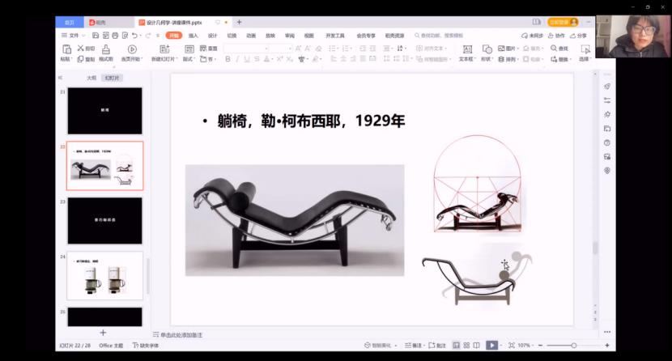Open the slide Layout icon
672x361 pixels.
coord(189,49)
